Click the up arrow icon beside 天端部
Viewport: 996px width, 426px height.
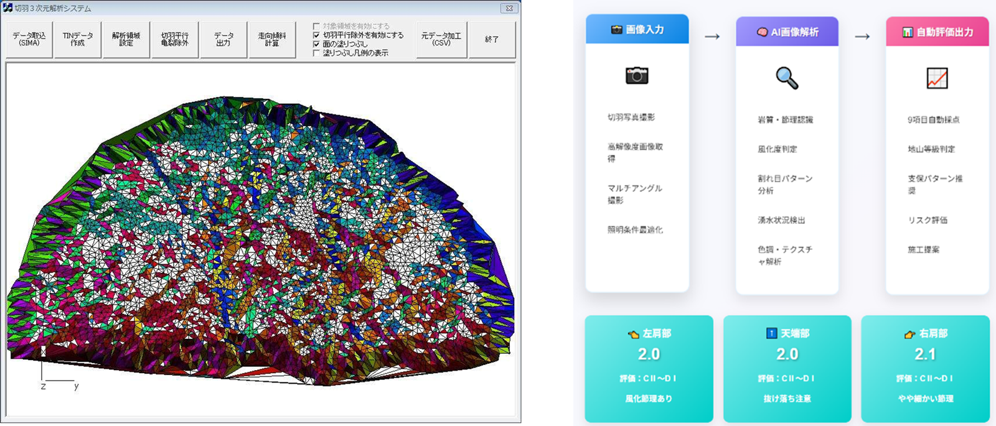click(771, 333)
